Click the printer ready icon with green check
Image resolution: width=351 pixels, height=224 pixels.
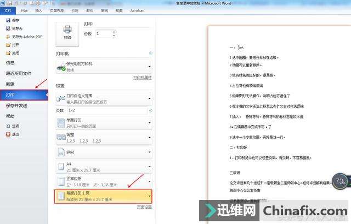click(x=61, y=68)
